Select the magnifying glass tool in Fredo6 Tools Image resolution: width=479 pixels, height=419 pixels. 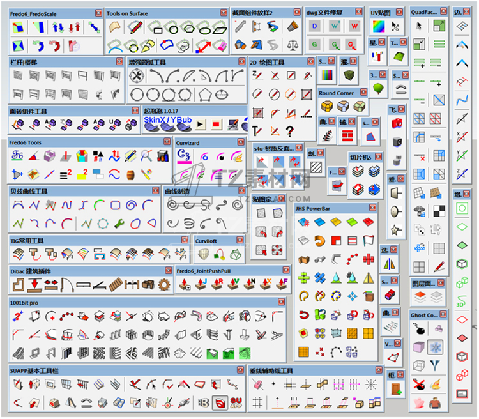coord(146,156)
